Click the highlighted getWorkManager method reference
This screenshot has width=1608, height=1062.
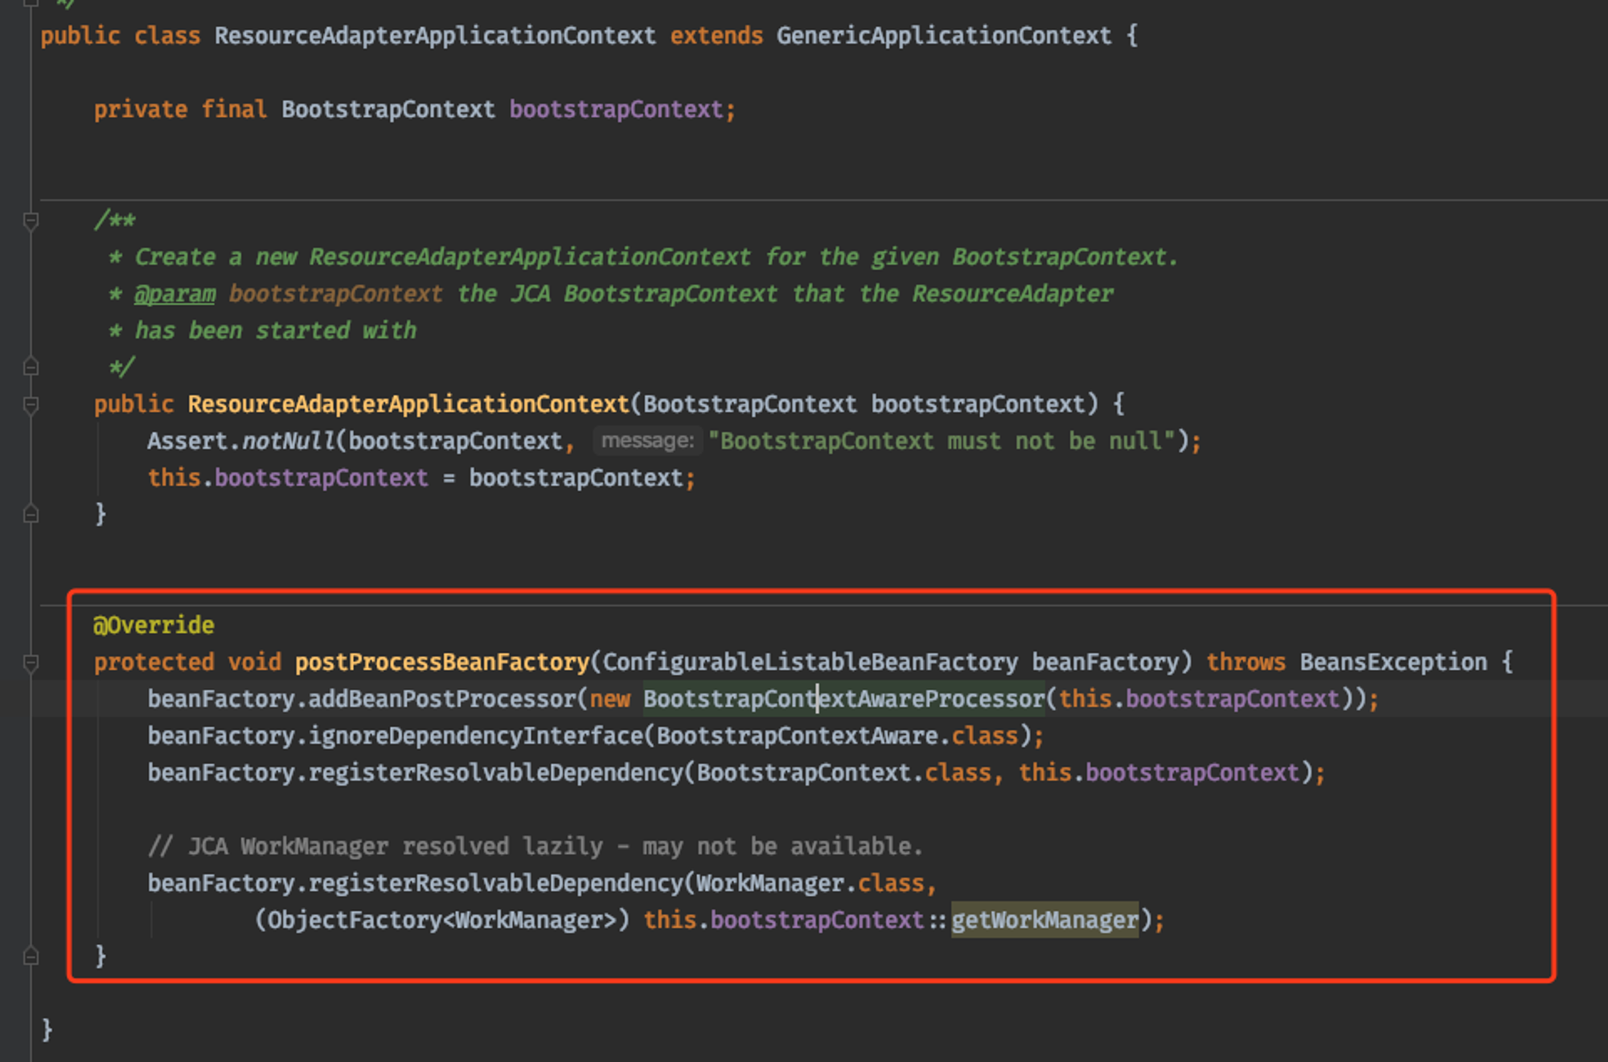tap(1045, 921)
